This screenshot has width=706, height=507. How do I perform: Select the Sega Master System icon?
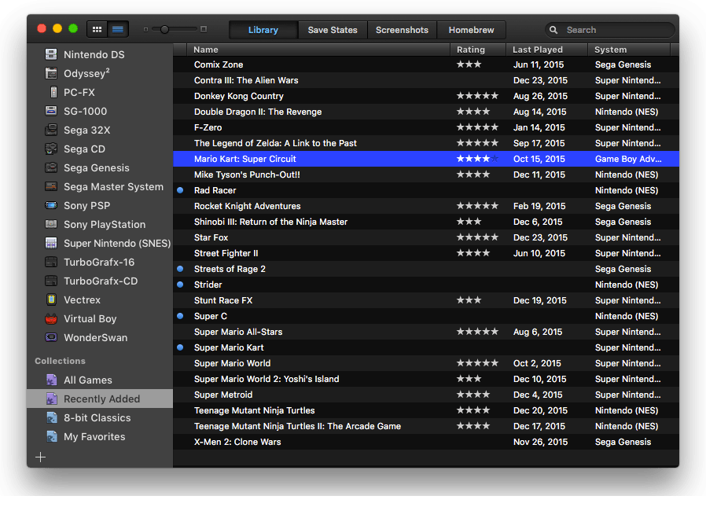(x=51, y=187)
